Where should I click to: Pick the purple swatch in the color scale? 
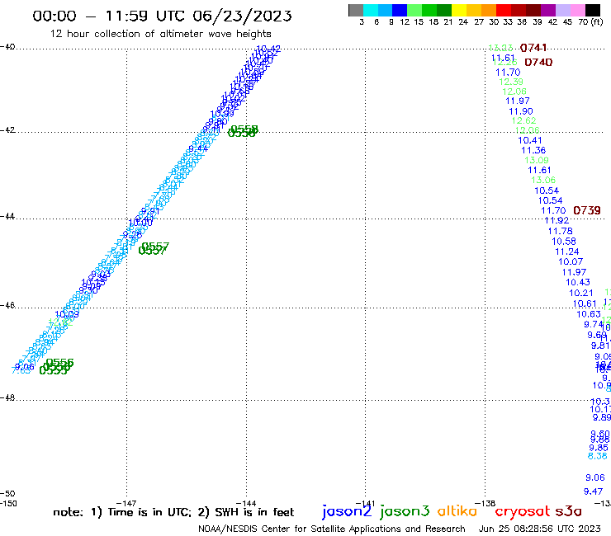coord(548,10)
